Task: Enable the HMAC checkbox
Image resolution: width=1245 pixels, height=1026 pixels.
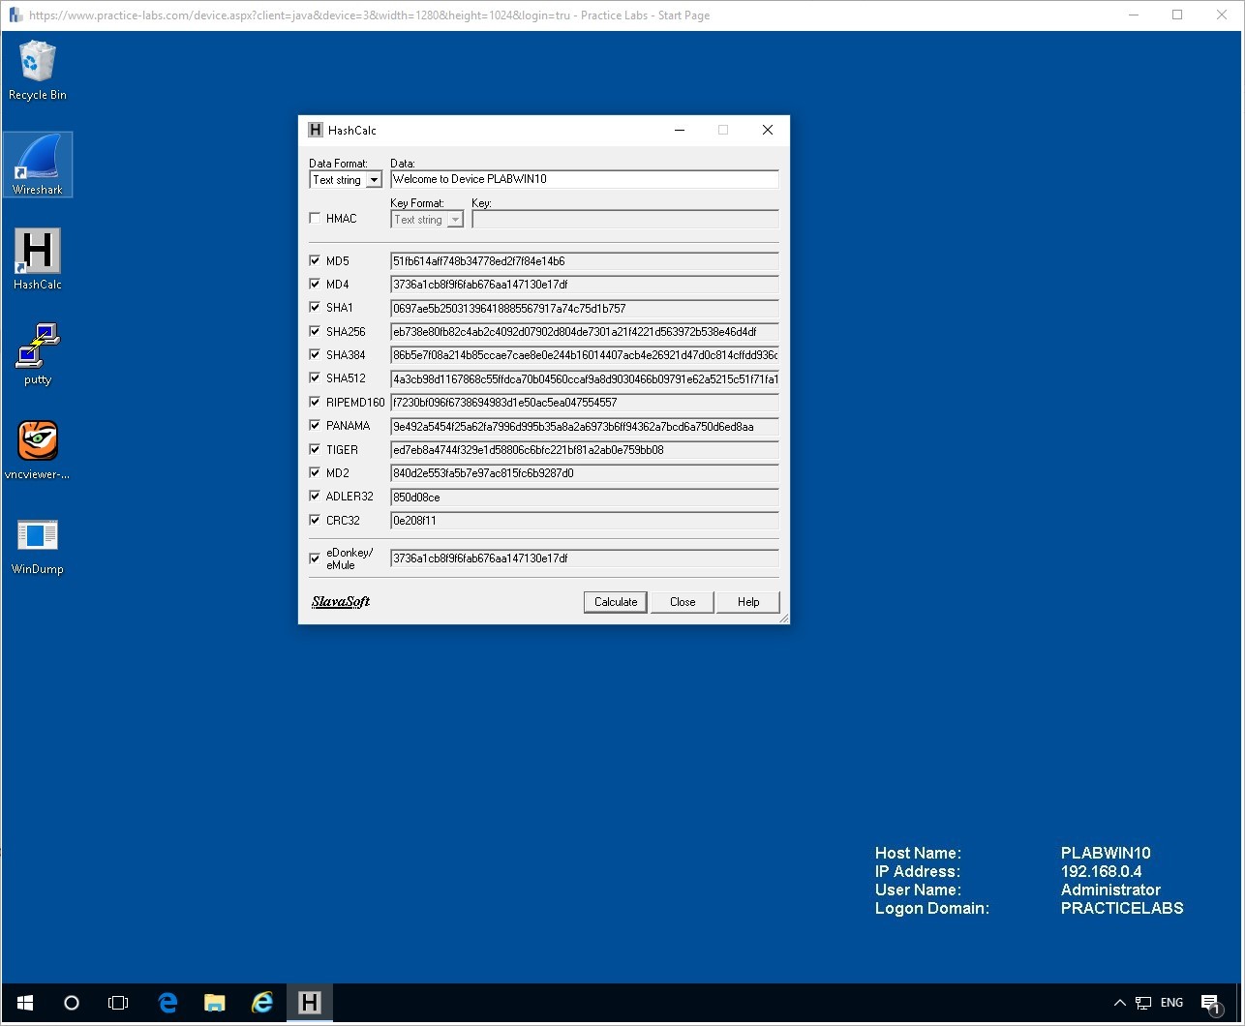Action: click(315, 218)
